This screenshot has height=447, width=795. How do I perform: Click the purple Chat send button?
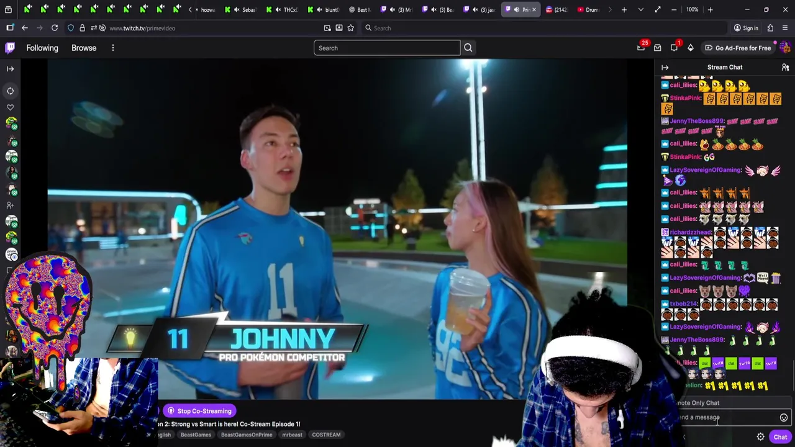click(x=780, y=437)
